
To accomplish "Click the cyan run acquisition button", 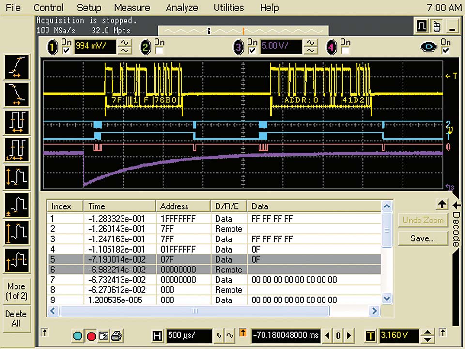I will 78,336.
